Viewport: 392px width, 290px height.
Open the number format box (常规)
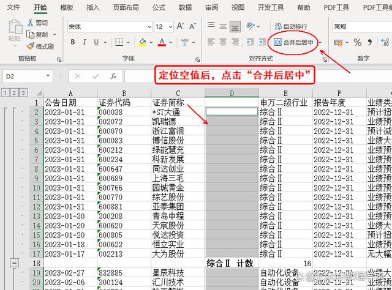(x=362, y=26)
